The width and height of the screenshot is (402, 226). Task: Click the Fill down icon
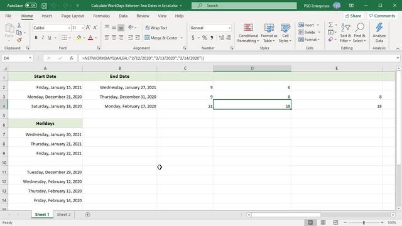[x=331, y=32]
